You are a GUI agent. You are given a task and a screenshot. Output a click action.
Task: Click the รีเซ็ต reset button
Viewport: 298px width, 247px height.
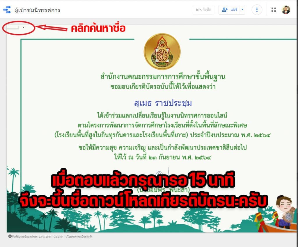203,10
